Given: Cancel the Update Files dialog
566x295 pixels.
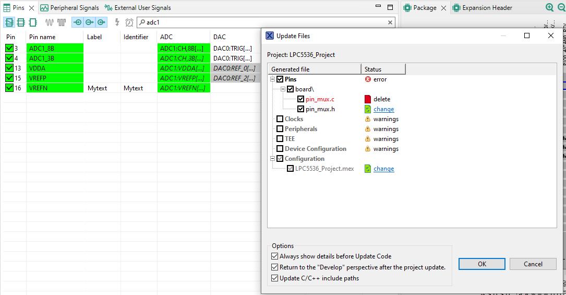Looking at the screenshot, I should 533,264.
